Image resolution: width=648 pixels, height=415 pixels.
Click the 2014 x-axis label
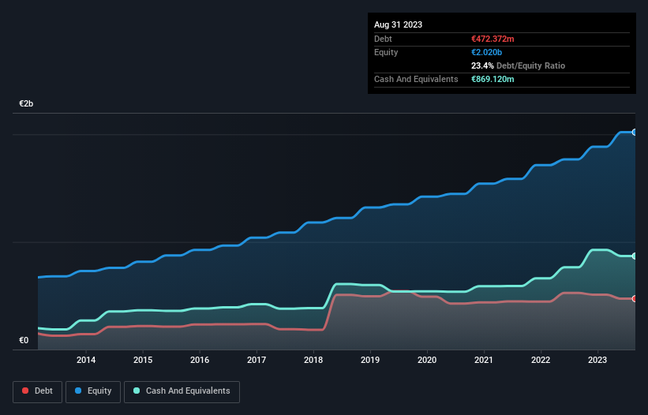tap(86, 360)
